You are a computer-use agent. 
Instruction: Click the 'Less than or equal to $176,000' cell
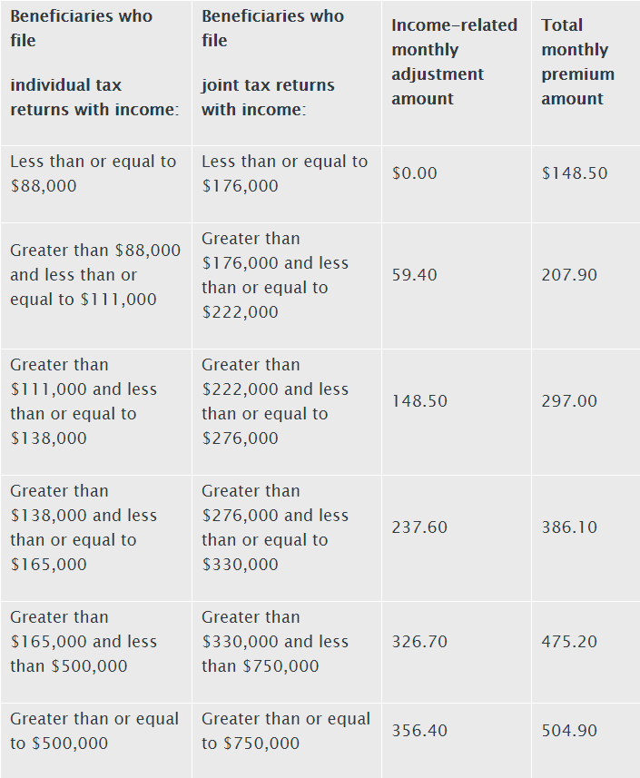coord(285,173)
